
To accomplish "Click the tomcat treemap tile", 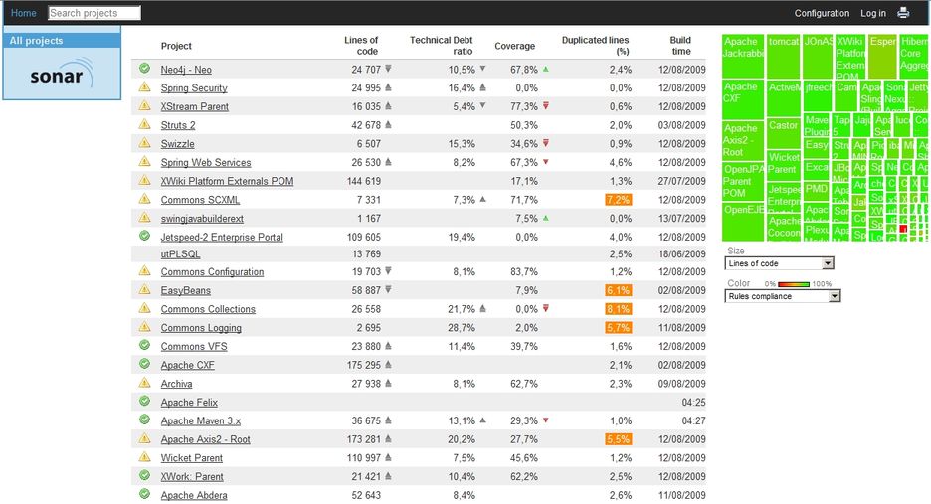I will click(784, 57).
